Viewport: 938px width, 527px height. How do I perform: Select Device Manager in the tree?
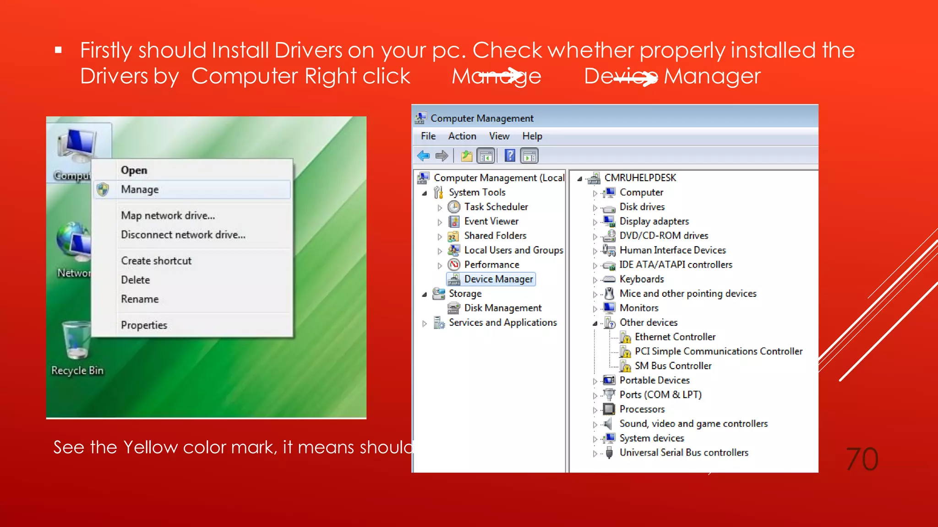(x=498, y=279)
